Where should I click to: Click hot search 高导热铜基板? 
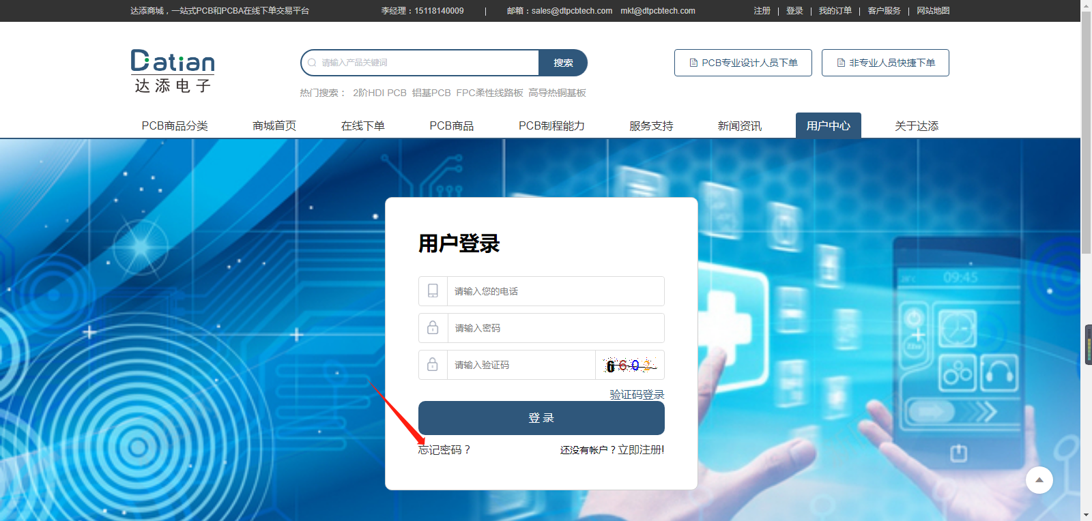pyautogui.click(x=557, y=93)
